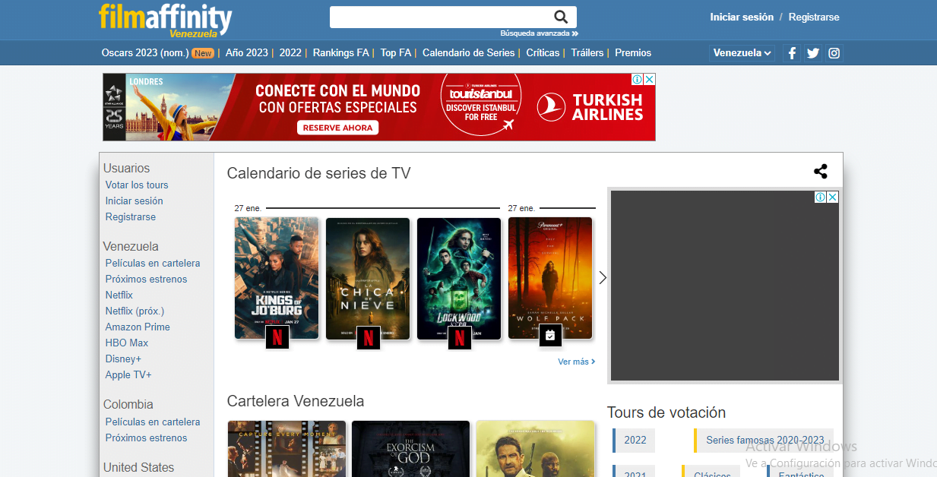
Task: Click Netflix badge under La Chica de Nieve
Action: click(369, 337)
